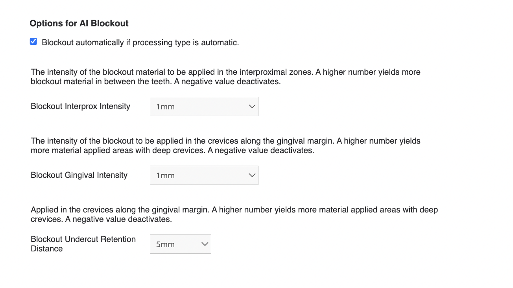Image resolution: width=513 pixels, height=288 pixels.
Task: Click the 5mm value in Undercut Retention selector
Action: 165,244
